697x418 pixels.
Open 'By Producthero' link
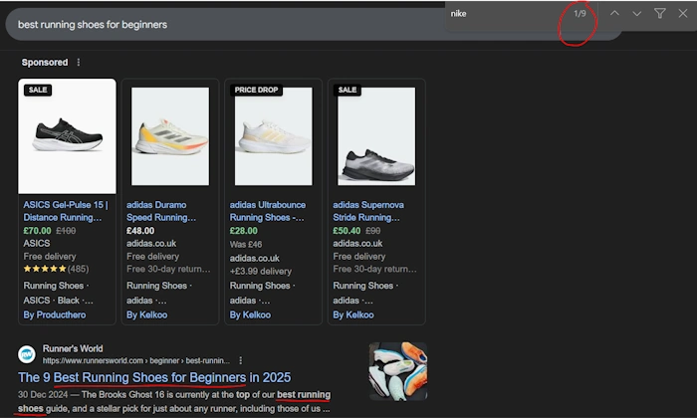[55, 314]
